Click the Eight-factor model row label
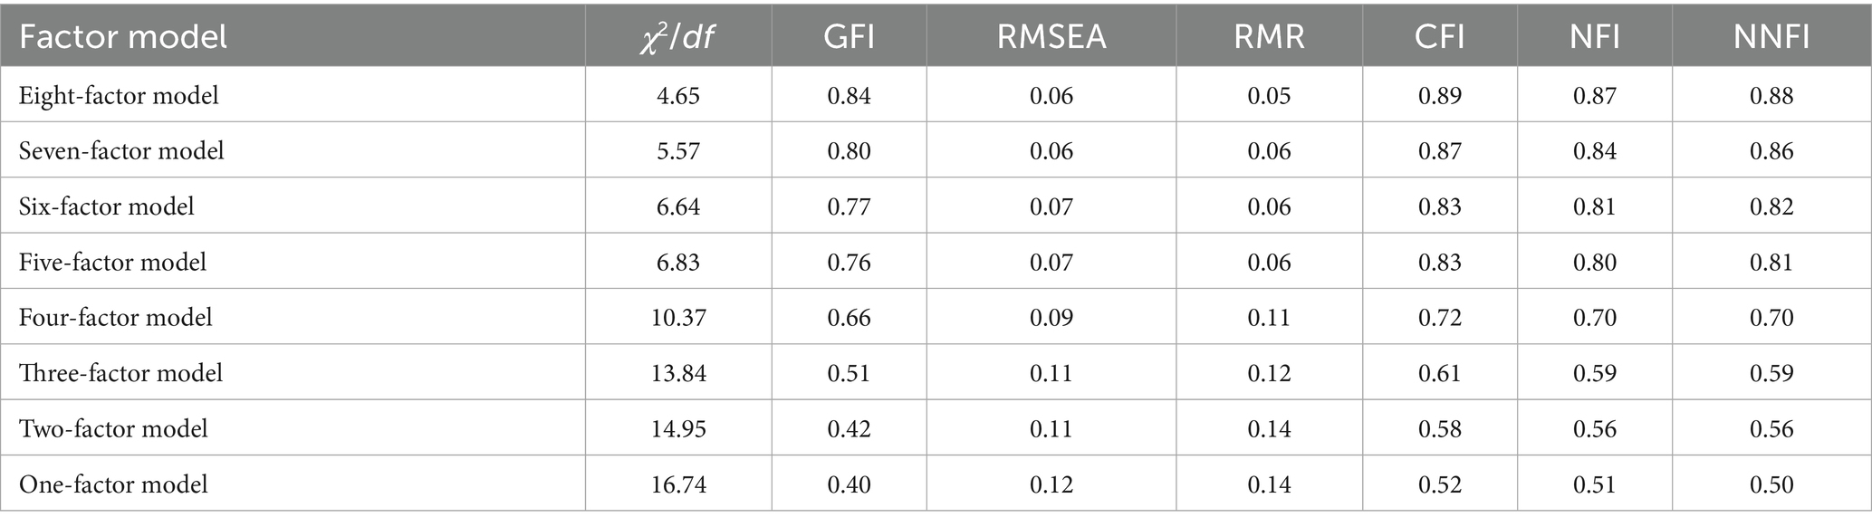 pyautogui.click(x=119, y=96)
